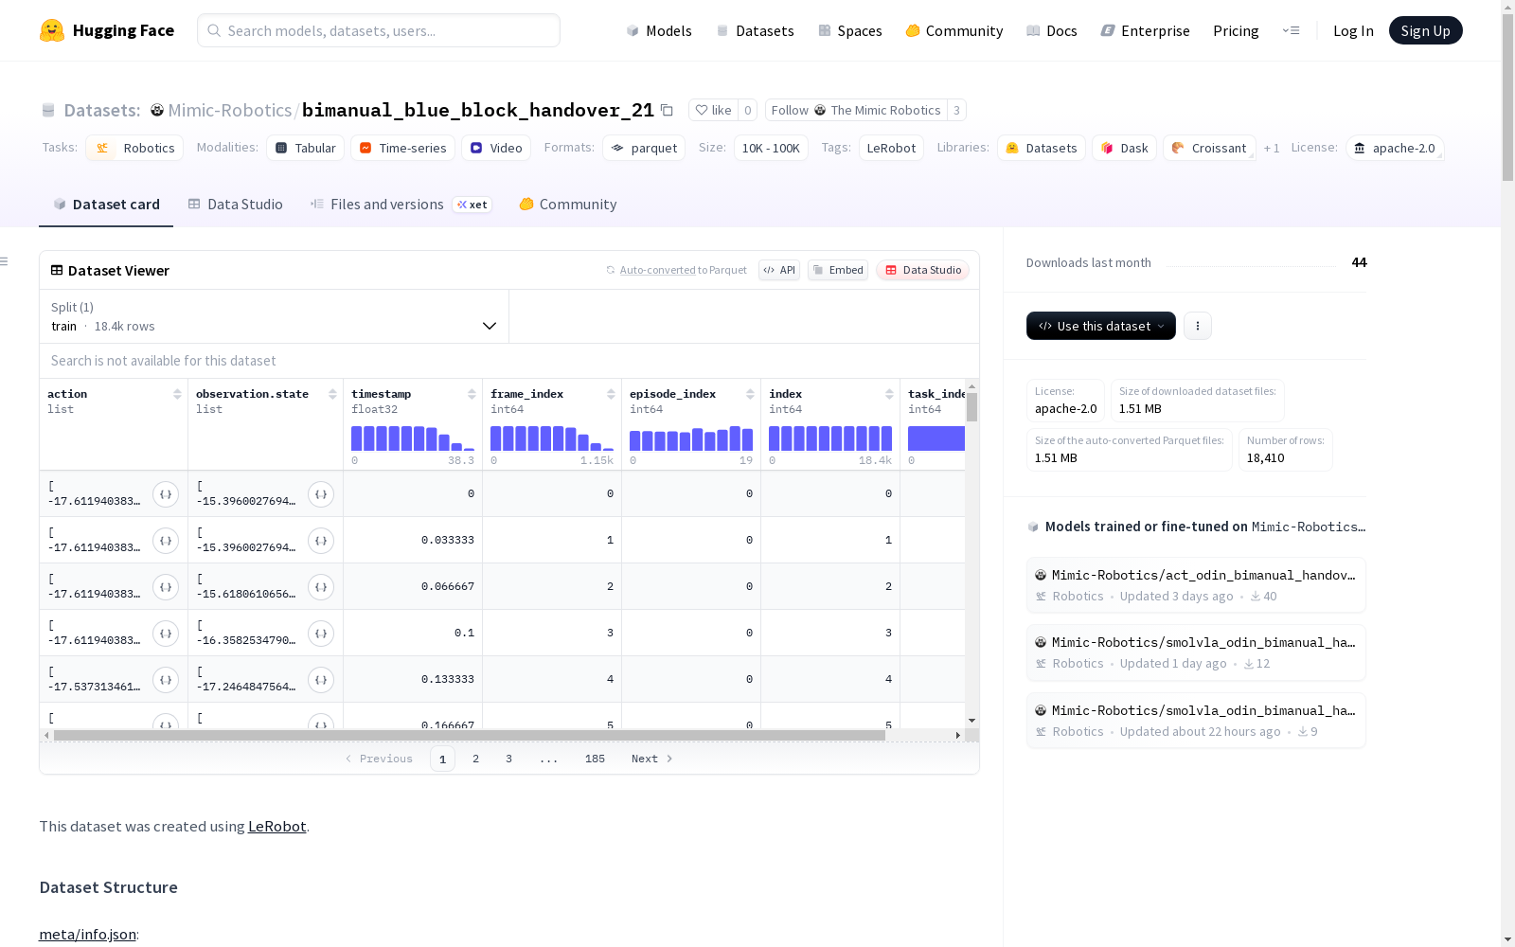Viewport: 1515px width, 947px height.
Task: Click the Hugging Face logo icon
Action: tap(52, 30)
